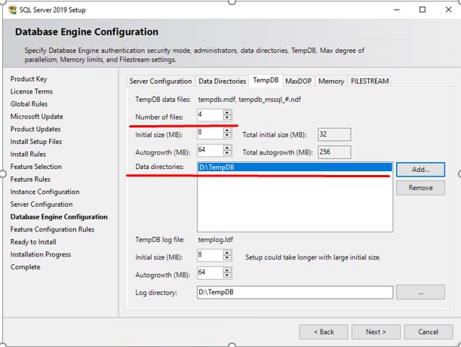Screen dimensions: 461x347
Task: Select Install Setup Files step
Action: [36, 142]
